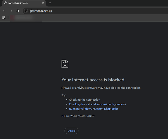The height and width of the screenshot is (139, 168).
Task: Click the forward navigation arrow
Action: (x=11, y=11)
